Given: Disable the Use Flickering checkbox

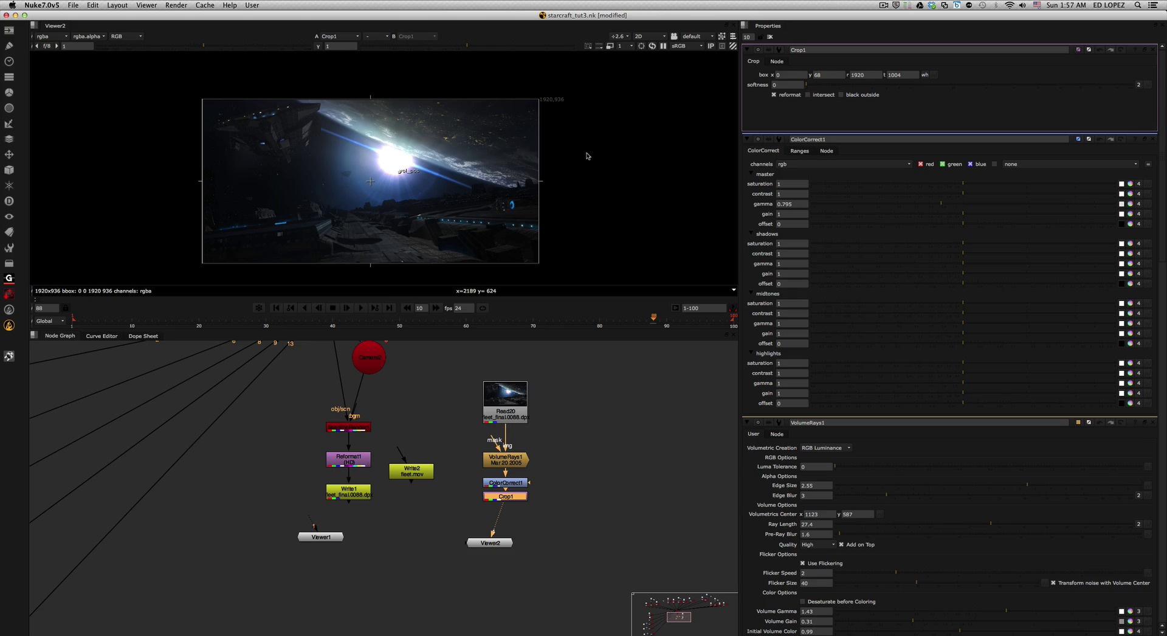Looking at the screenshot, I should (x=802, y=564).
